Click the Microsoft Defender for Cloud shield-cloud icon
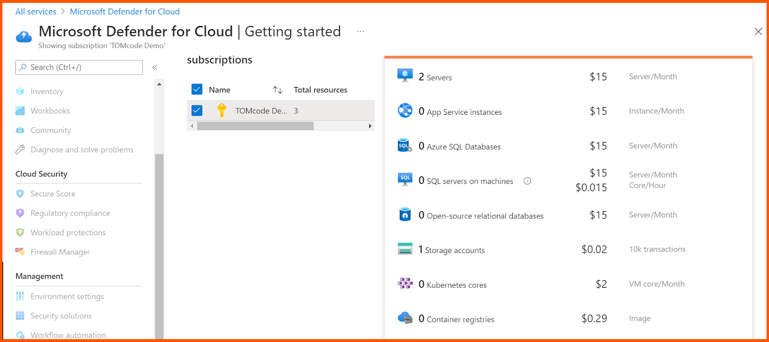769x342 pixels. click(24, 37)
